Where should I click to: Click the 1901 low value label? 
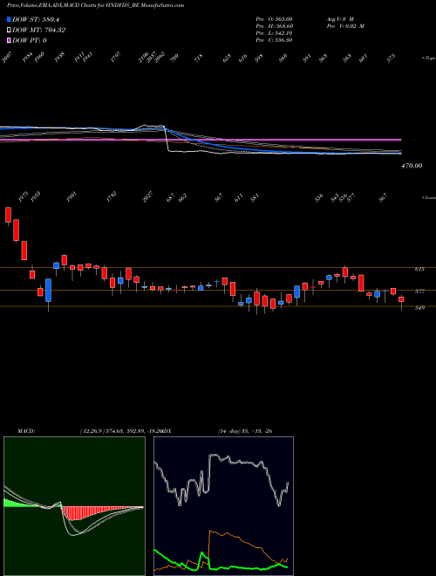72,196
